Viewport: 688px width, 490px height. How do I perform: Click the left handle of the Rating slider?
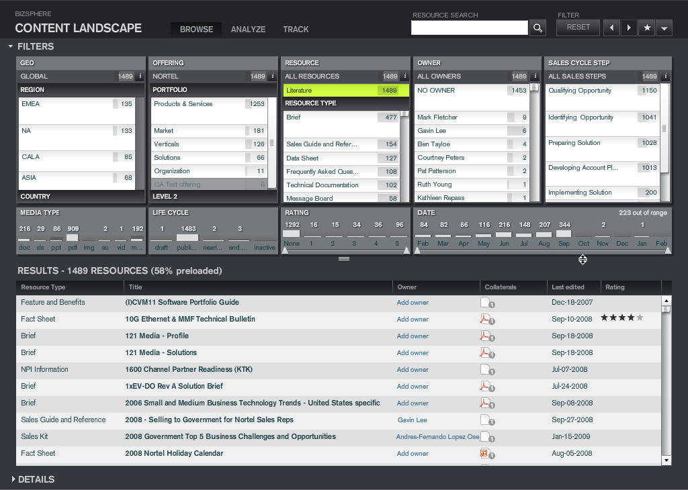coord(285,250)
